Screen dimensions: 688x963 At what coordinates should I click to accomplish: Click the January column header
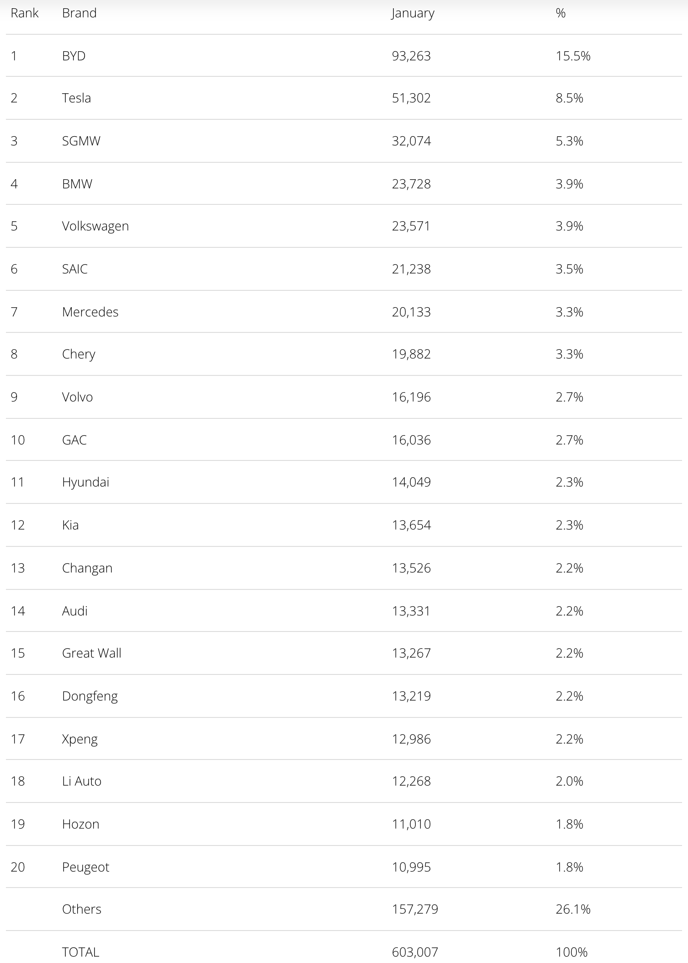coord(413,13)
